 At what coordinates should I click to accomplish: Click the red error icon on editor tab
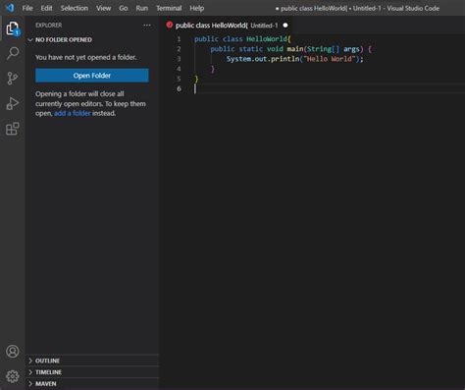tap(170, 25)
